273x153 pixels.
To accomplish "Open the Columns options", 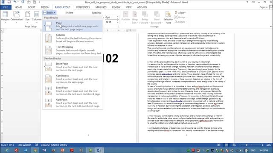I will (x=37, y=17).
